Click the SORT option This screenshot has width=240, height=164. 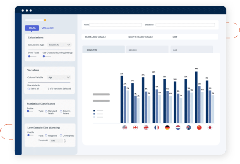[x=175, y=37]
